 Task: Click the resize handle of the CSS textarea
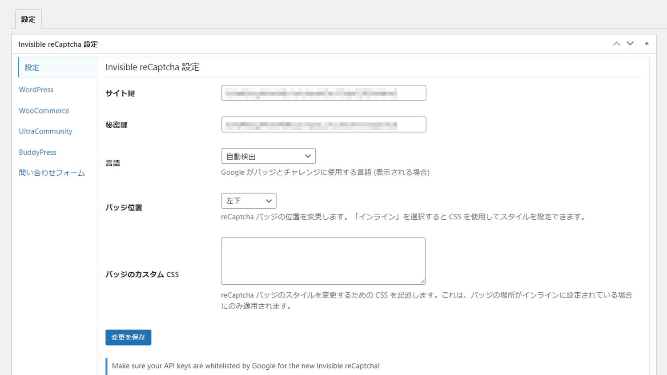422,281
